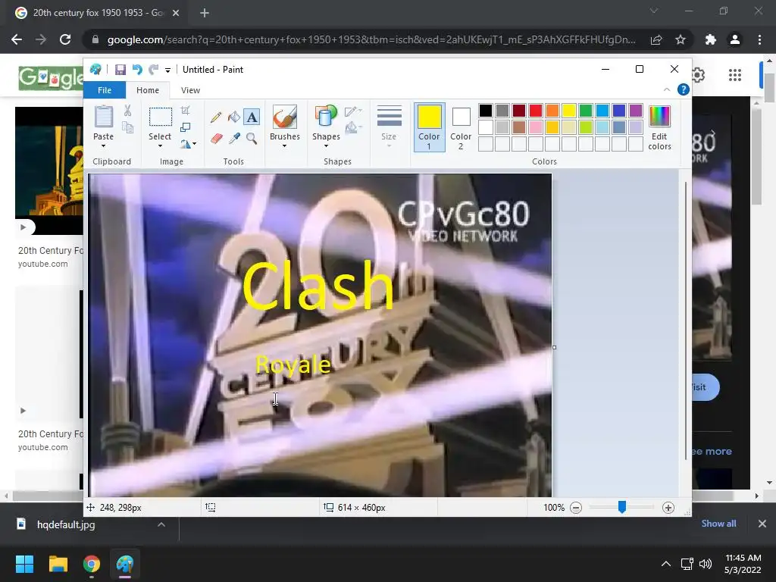Select the Pencil tool in Paint
776x582 pixels.
(216, 117)
